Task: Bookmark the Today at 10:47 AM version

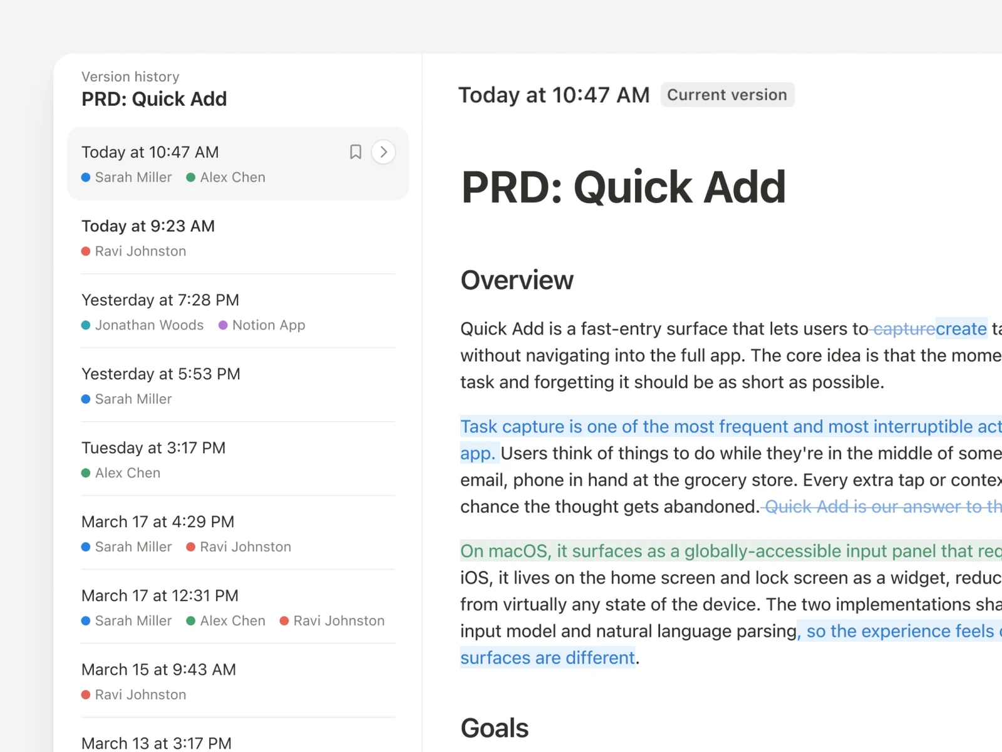Action: pyautogui.click(x=355, y=152)
